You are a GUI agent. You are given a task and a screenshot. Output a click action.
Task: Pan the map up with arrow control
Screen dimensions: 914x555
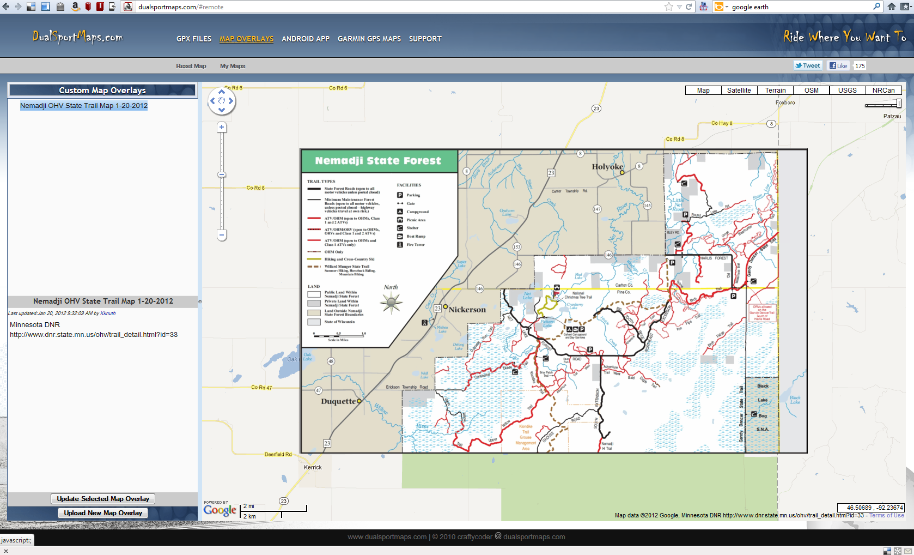(x=222, y=92)
